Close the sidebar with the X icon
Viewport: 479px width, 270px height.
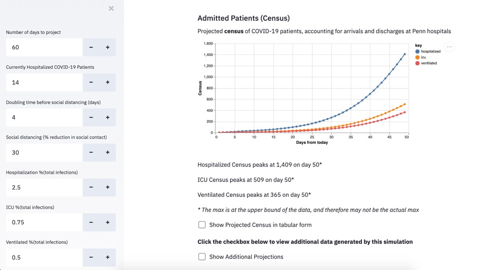[111, 8]
